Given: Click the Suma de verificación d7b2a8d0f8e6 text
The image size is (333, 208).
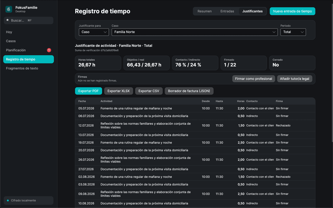Looking at the screenshot, I should [x=97, y=50].
